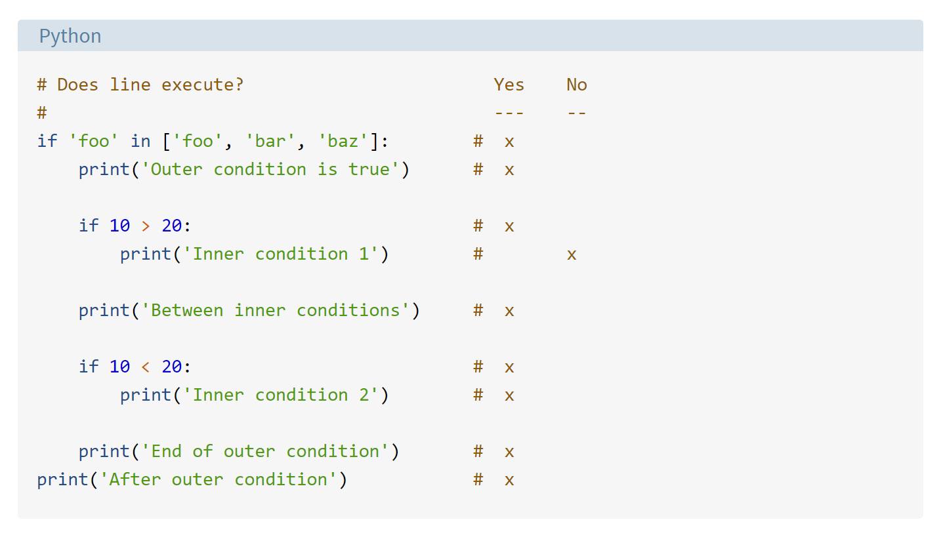Click the 'Yes' column heading
This screenshot has width=943, height=541.
click(509, 85)
